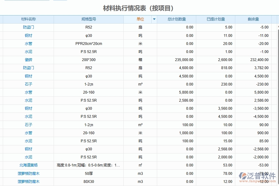Screen dimensions: 279x186
Task: Open the 钢材 material detail link
Action: click(x=29, y=35)
